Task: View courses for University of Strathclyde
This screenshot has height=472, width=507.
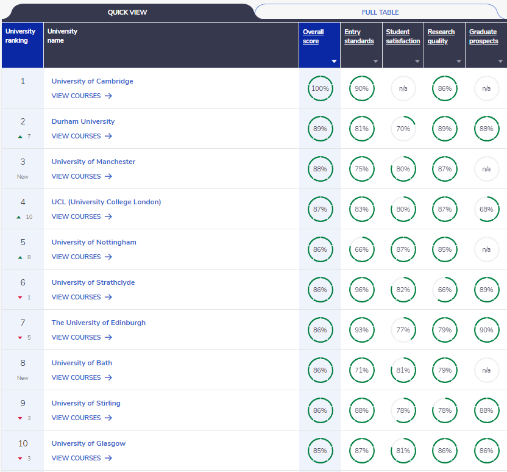Action: [x=82, y=297]
